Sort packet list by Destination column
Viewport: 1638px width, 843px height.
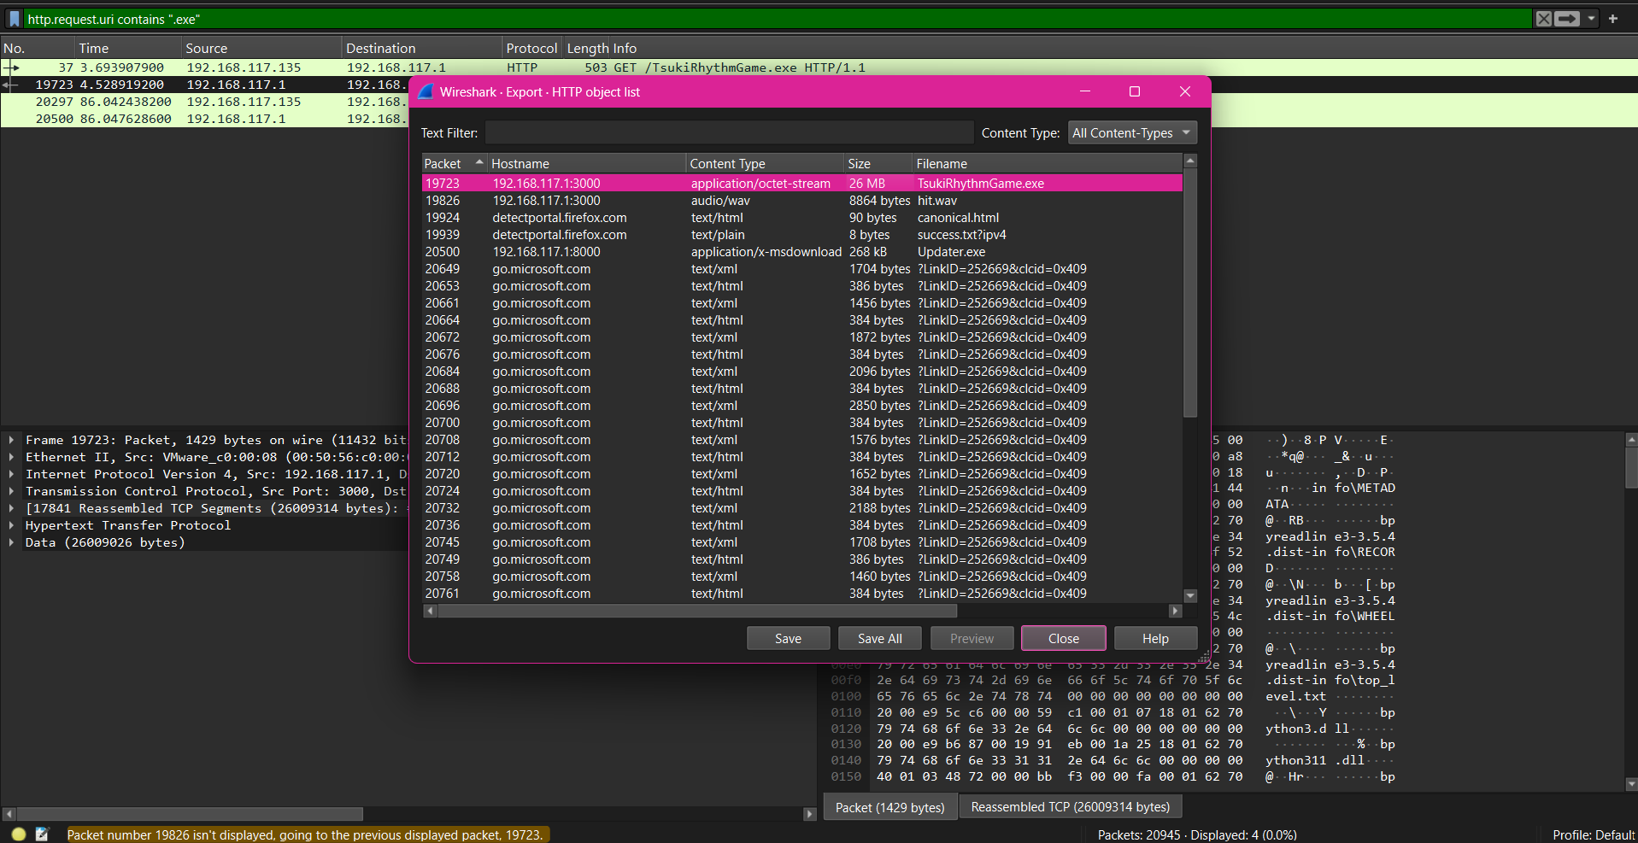[422, 48]
